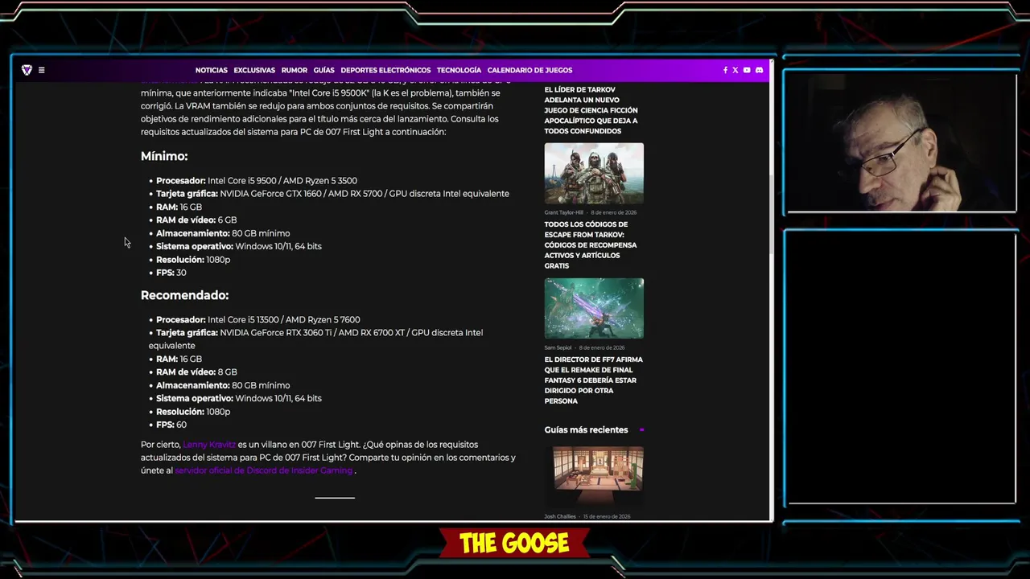Click the 'FPS: 60' line

click(x=171, y=425)
